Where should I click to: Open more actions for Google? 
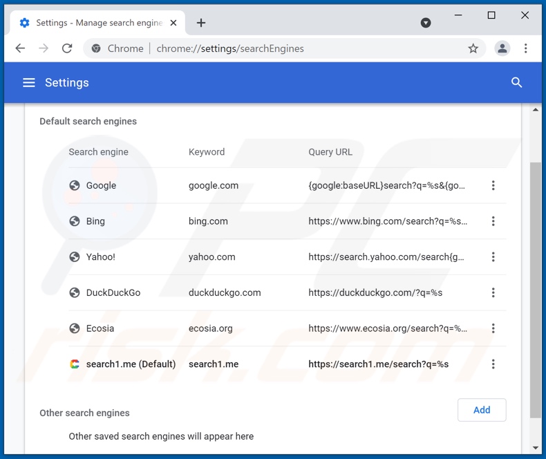pos(493,185)
